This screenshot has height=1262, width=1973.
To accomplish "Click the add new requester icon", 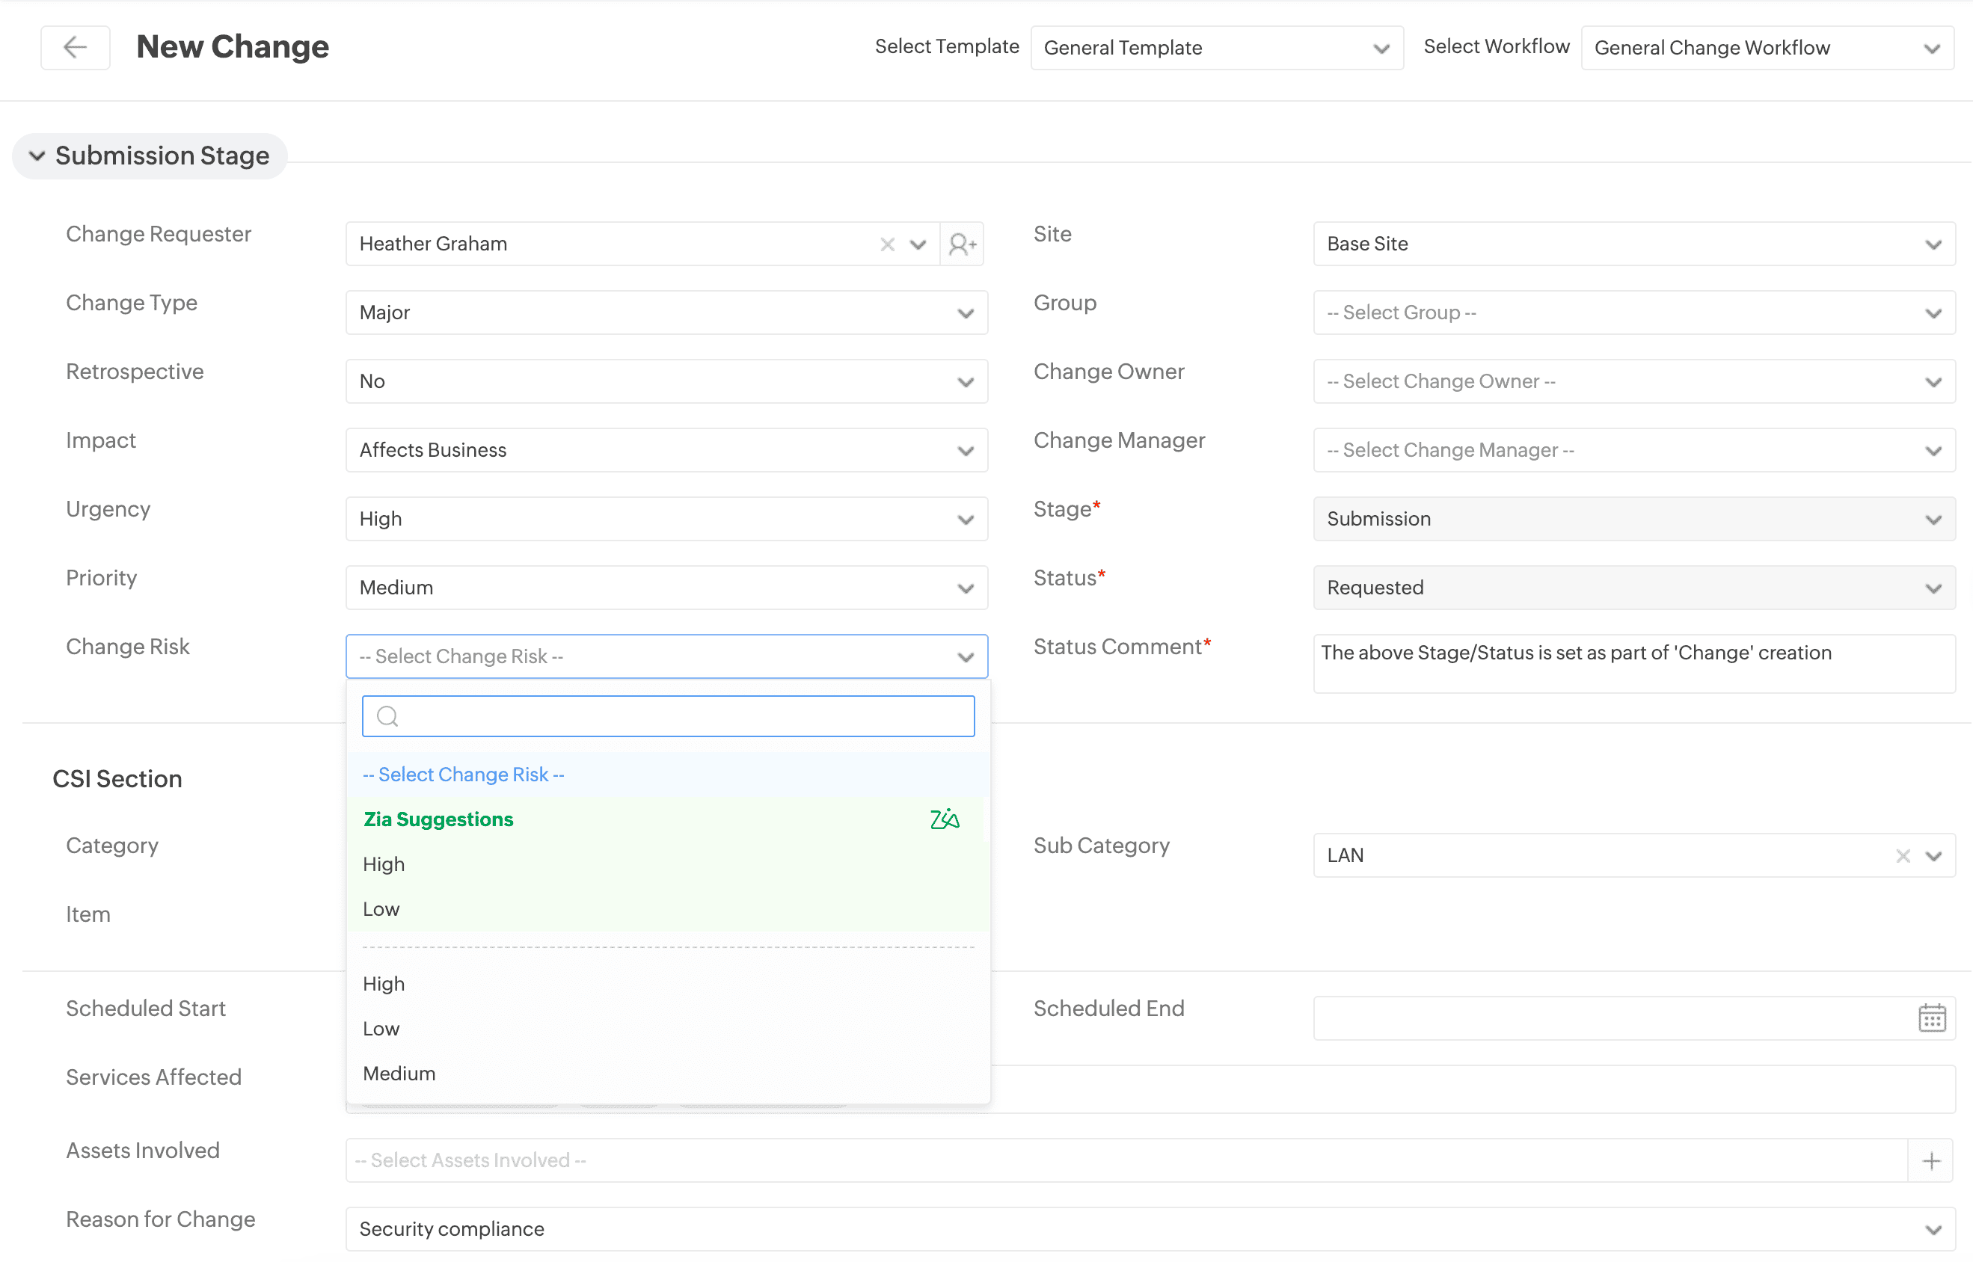I will [962, 244].
